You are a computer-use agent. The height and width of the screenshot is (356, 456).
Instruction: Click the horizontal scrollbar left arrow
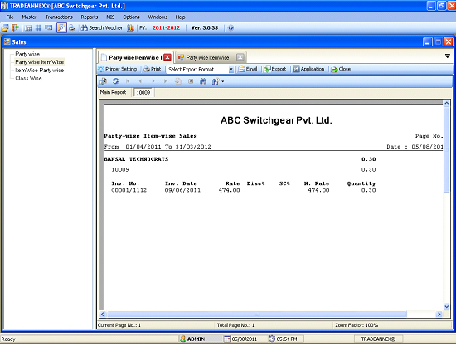tap(103, 314)
